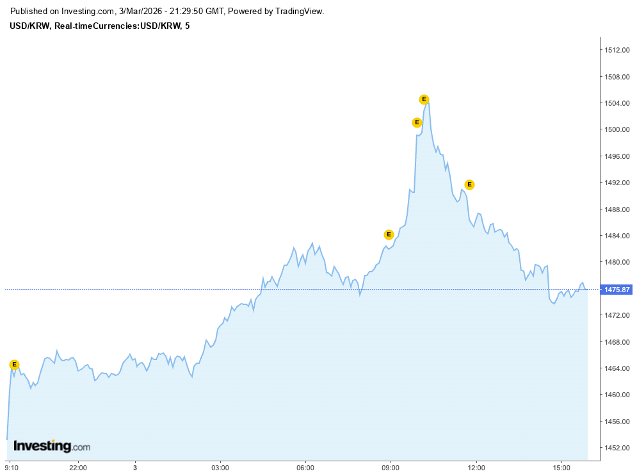The image size is (637, 476).
Task: Click the Published on Investing.com header text
Action: tap(168, 12)
